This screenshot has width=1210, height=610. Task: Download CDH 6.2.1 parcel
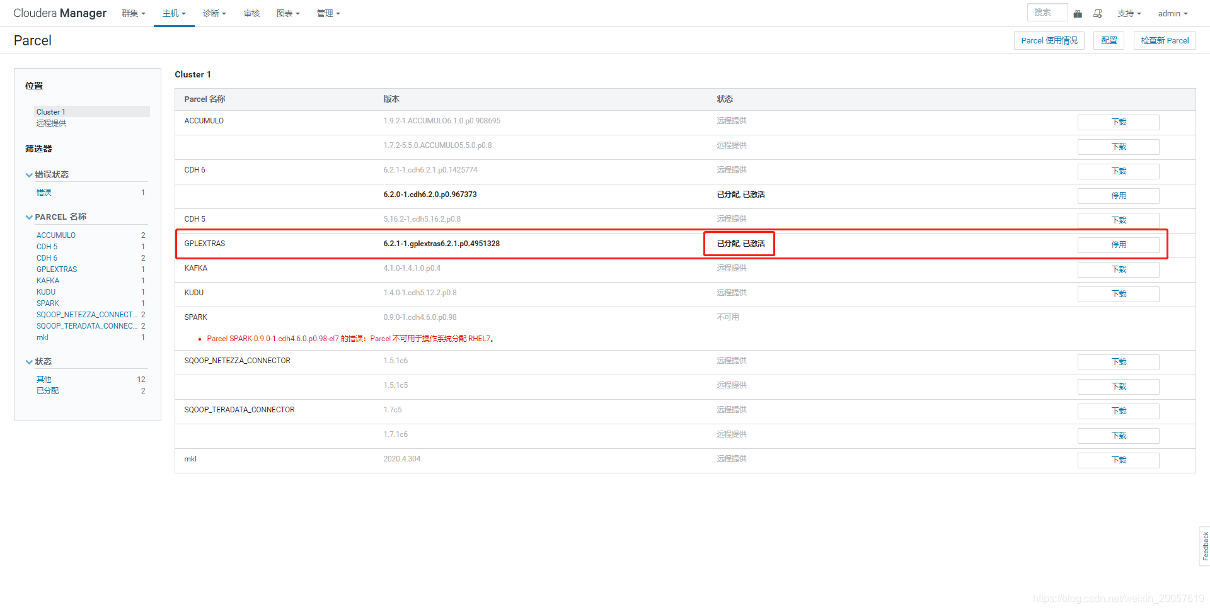coord(1118,171)
